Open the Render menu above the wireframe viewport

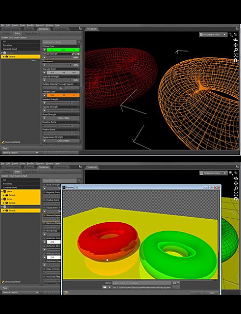[x=30, y=26]
